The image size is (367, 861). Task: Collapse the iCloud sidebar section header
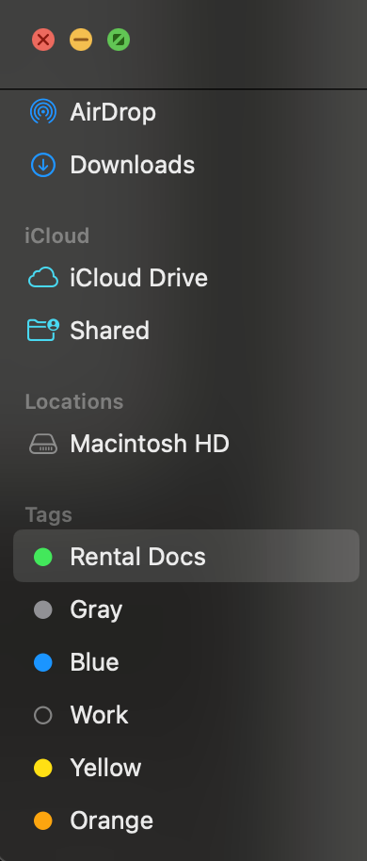pos(57,236)
